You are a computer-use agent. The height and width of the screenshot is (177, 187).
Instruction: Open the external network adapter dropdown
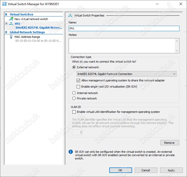[x=127, y=74]
